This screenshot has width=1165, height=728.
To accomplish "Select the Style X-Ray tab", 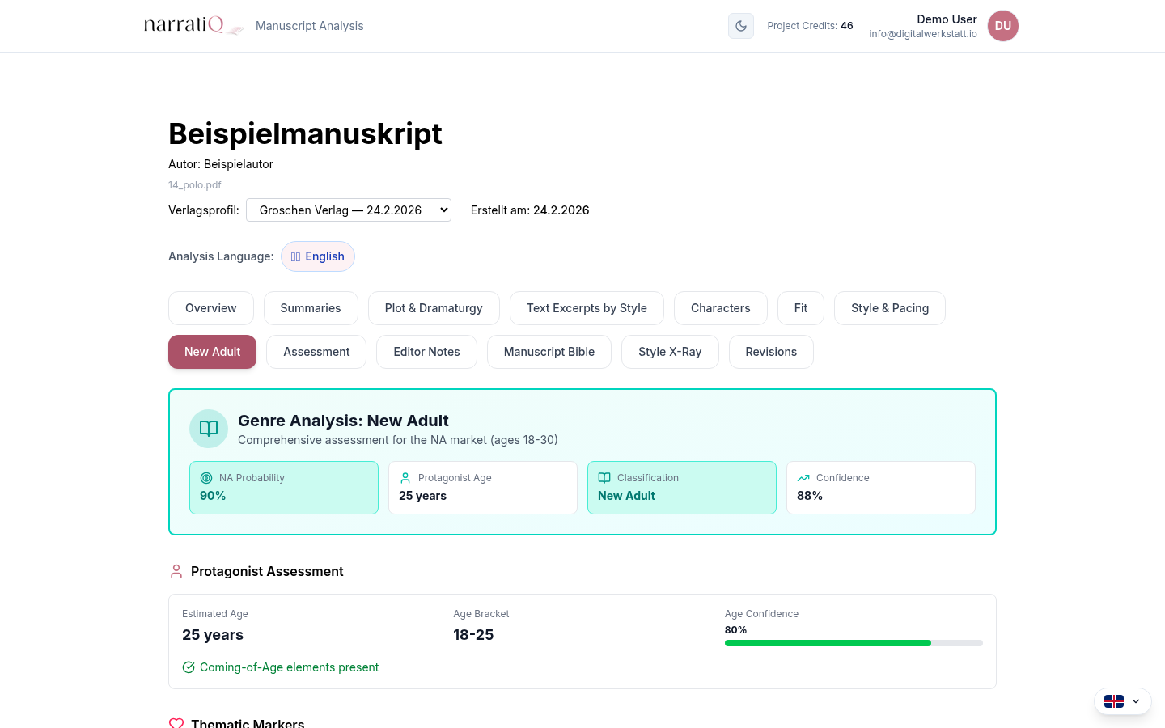I will coord(669,352).
